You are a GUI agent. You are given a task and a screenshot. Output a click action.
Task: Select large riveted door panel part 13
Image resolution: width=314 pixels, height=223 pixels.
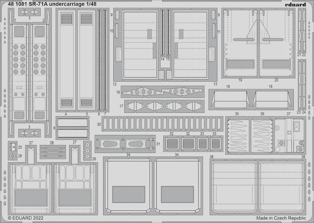tap(190, 45)
